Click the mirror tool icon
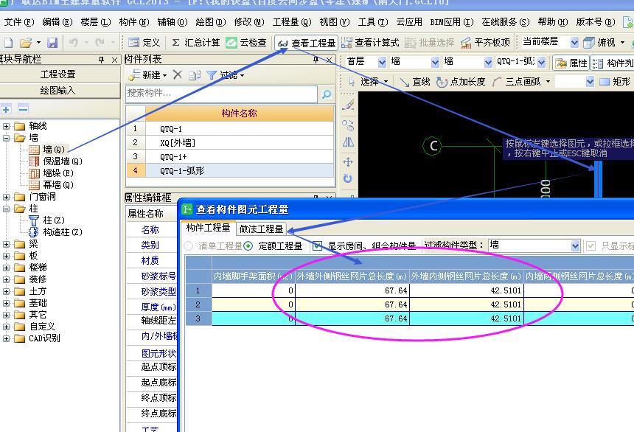 pos(348,142)
